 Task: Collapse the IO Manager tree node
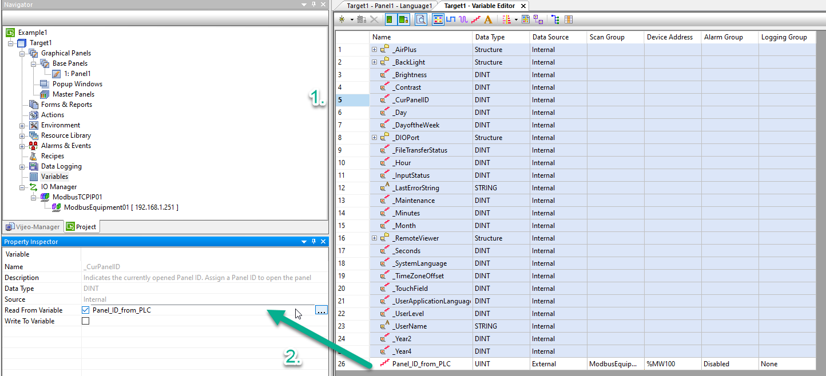(x=22, y=187)
